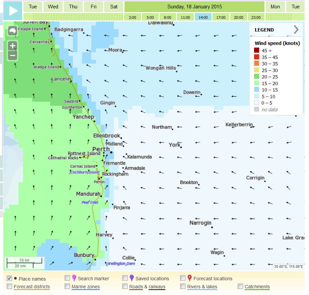Select the 17:00 time slot

(221, 17)
